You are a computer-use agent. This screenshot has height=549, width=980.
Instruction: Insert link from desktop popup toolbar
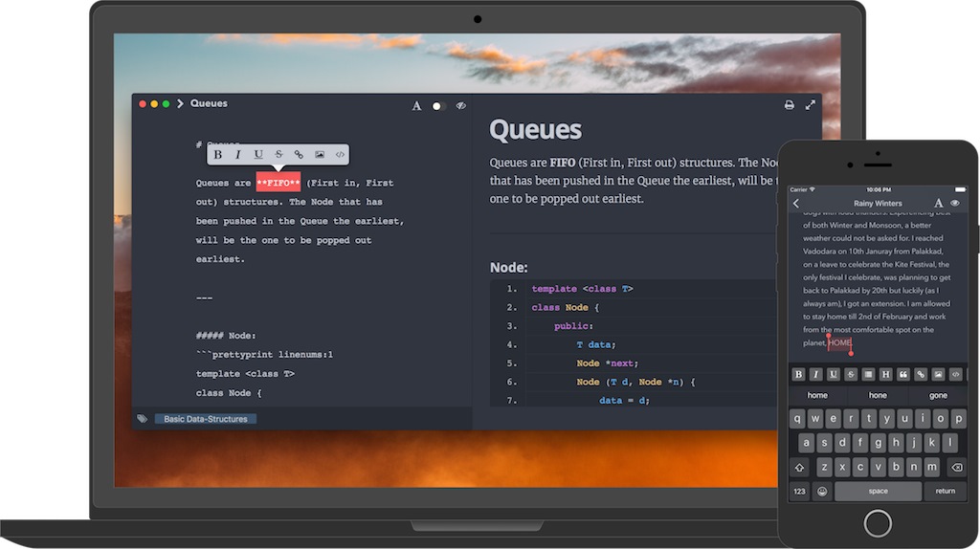pyautogui.click(x=299, y=154)
